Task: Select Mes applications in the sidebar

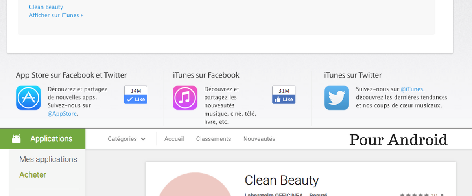Action: point(48,160)
